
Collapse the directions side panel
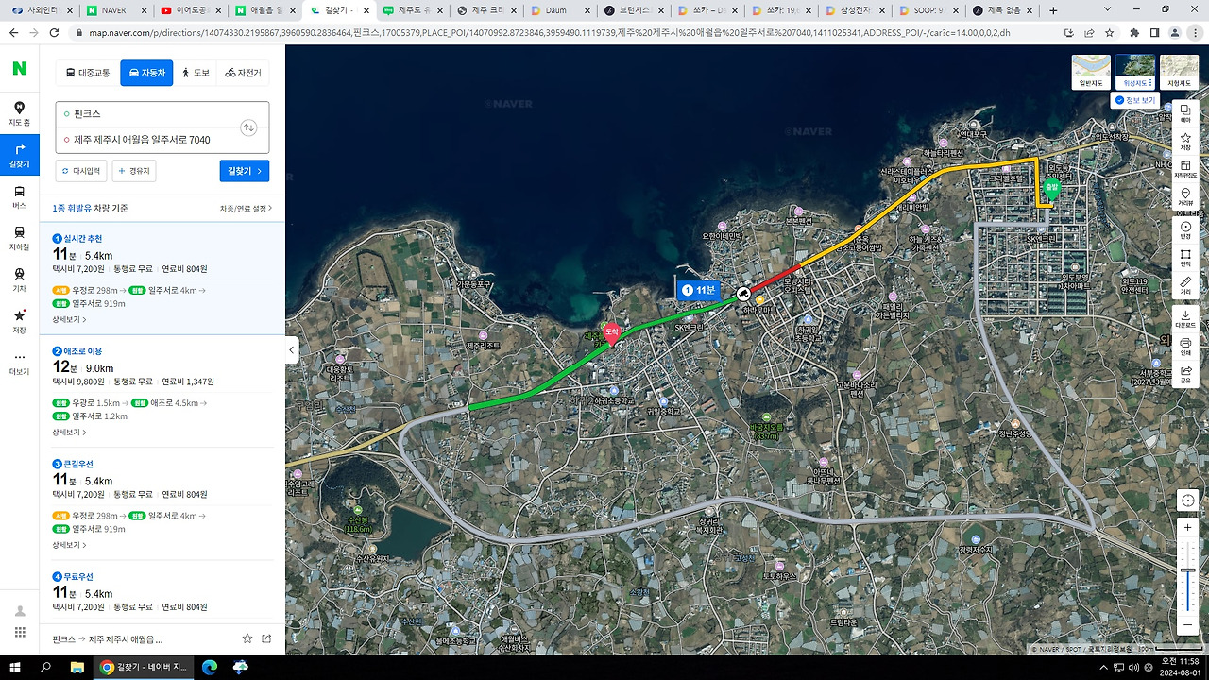tap(292, 349)
